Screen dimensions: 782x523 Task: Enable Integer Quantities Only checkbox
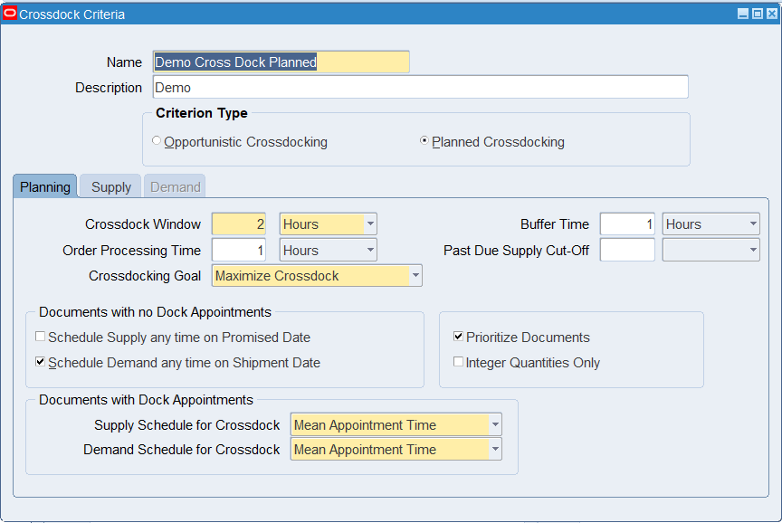tap(459, 362)
